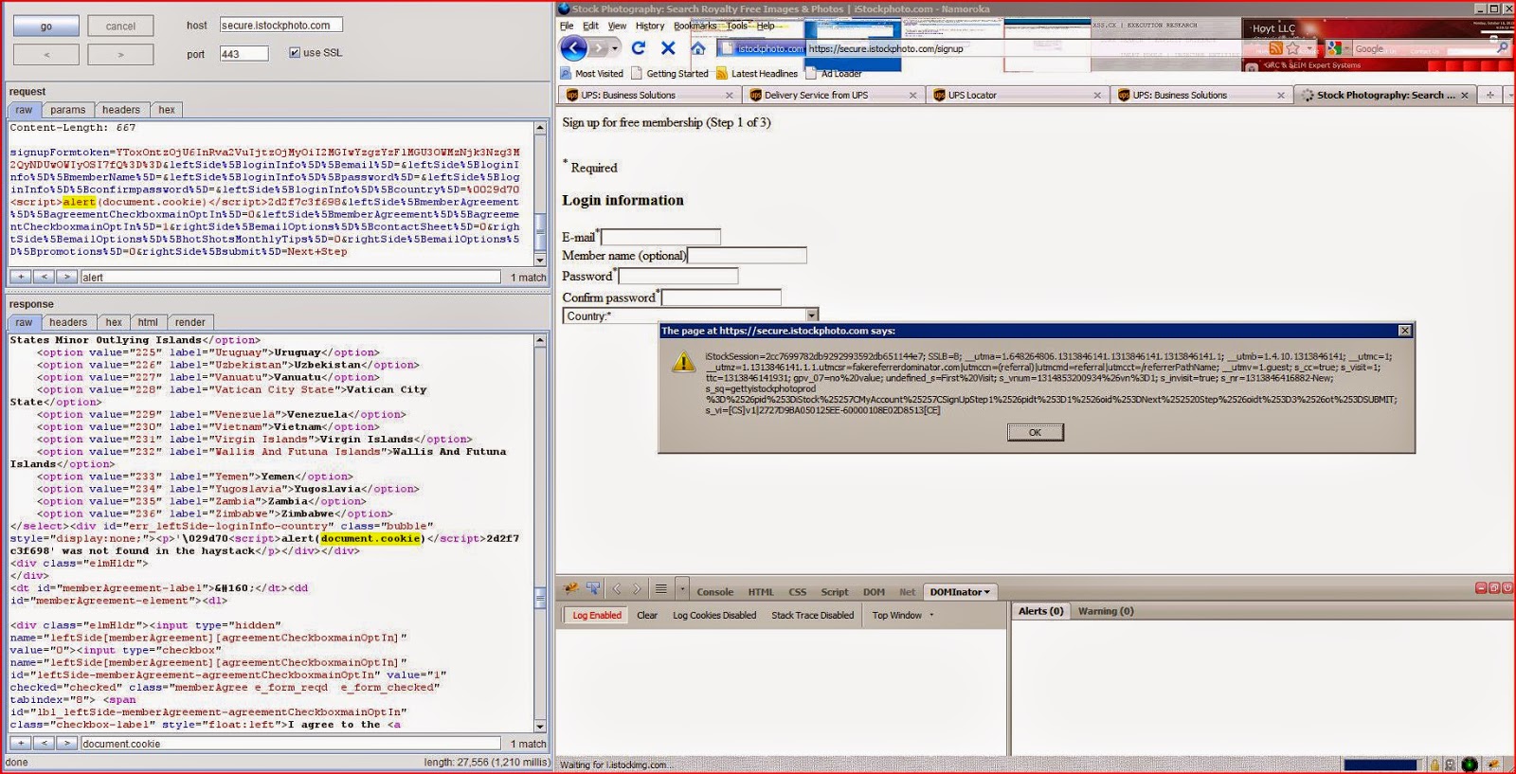This screenshot has width=1516, height=774.
Task: Activate the Firebug inspect element icon
Action: (x=593, y=589)
